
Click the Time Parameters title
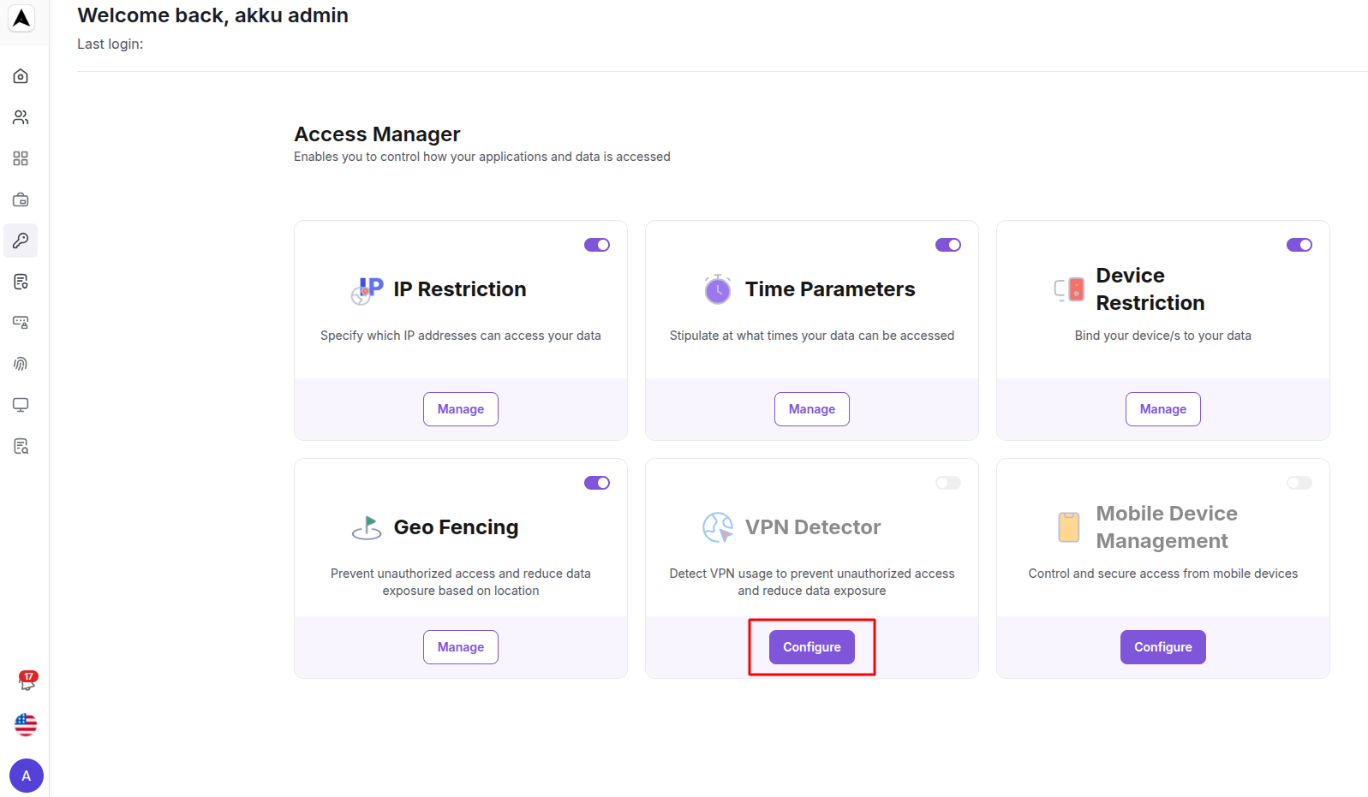(x=830, y=289)
